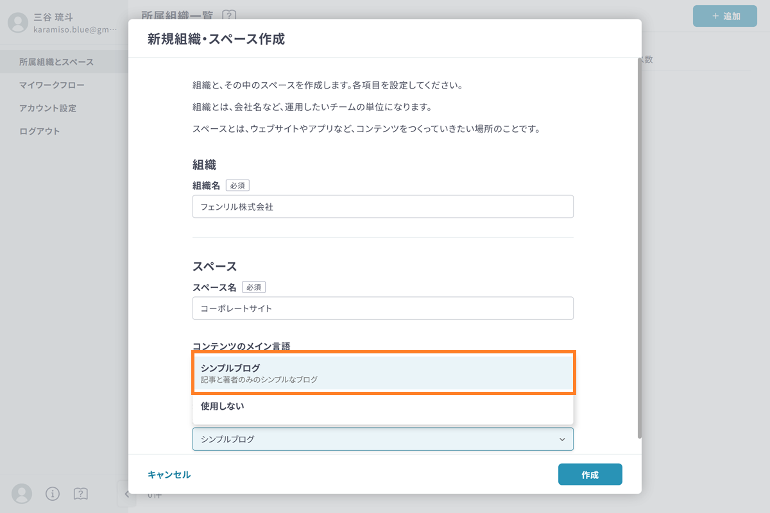The height and width of the screenshot is (513, 770).
Task: Click the + 追加 button at top right
Action: pos(724,16)
